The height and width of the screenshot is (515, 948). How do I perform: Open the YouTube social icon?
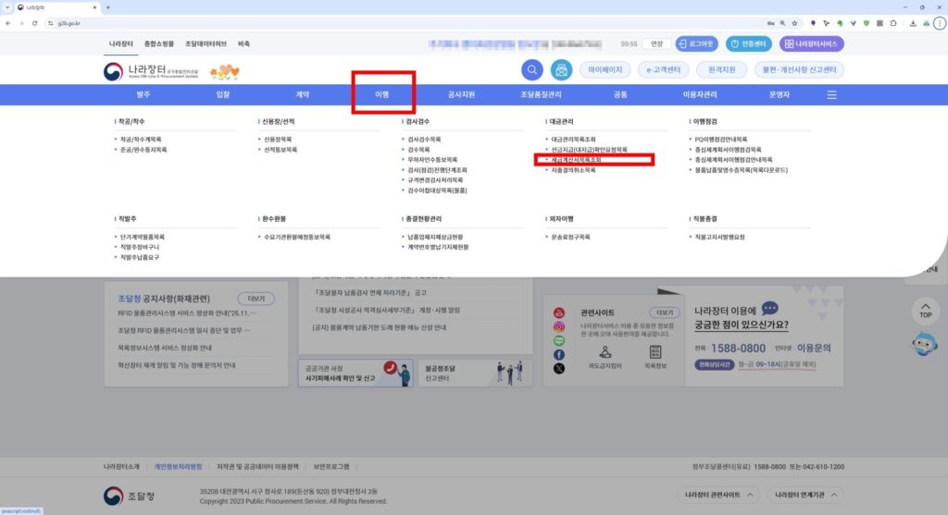pos(558,313)
